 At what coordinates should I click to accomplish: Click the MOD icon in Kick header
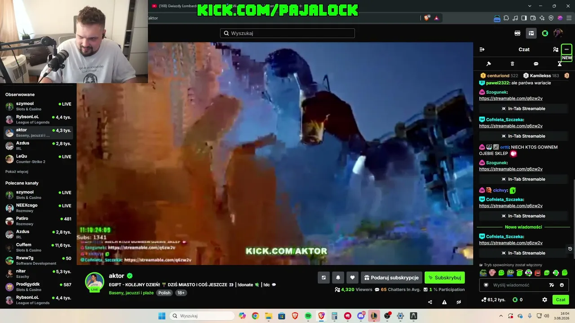pyautogui.click(x=517, y=33)
